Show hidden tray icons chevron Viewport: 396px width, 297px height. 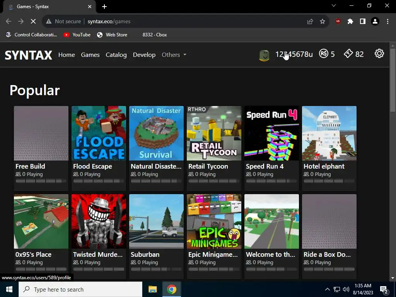pos(327,289)
